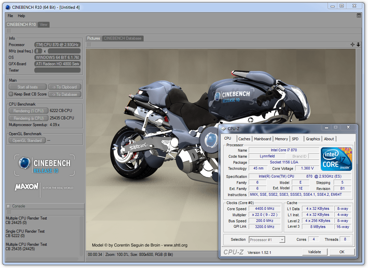Click the rendered motorcycle picture

click(x=221, y=150)
